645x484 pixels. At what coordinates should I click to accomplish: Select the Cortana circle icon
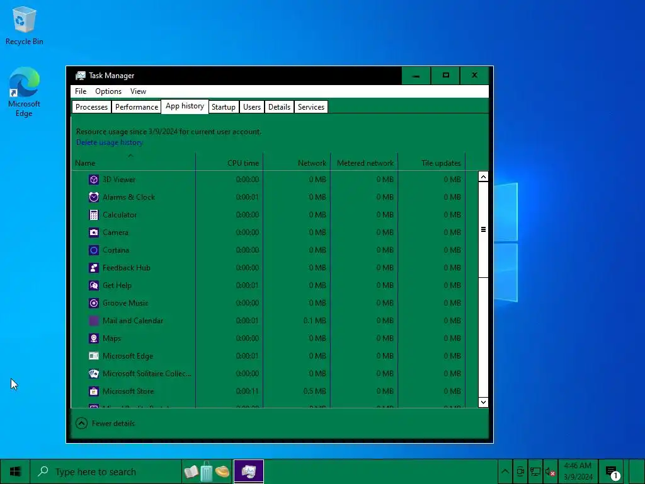[x=94, y=250]
